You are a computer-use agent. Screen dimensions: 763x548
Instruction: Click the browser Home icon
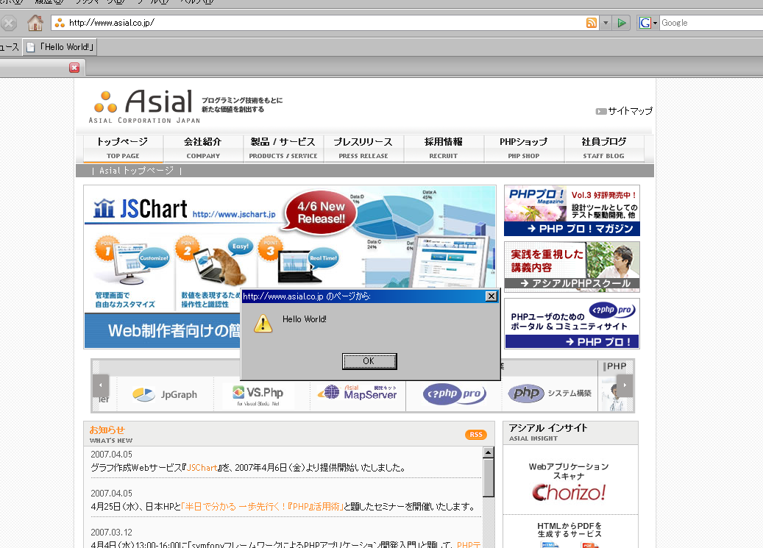[35, 23]
